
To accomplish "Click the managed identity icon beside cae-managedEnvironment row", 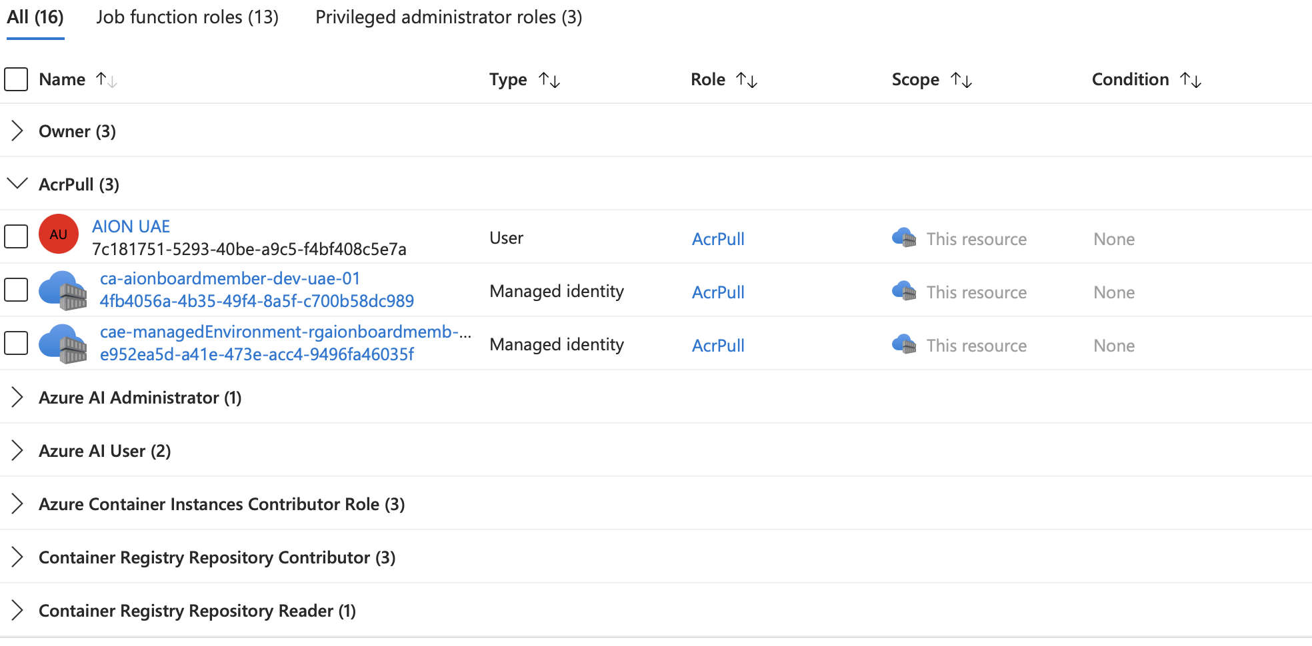I will [x=64, y=343].
